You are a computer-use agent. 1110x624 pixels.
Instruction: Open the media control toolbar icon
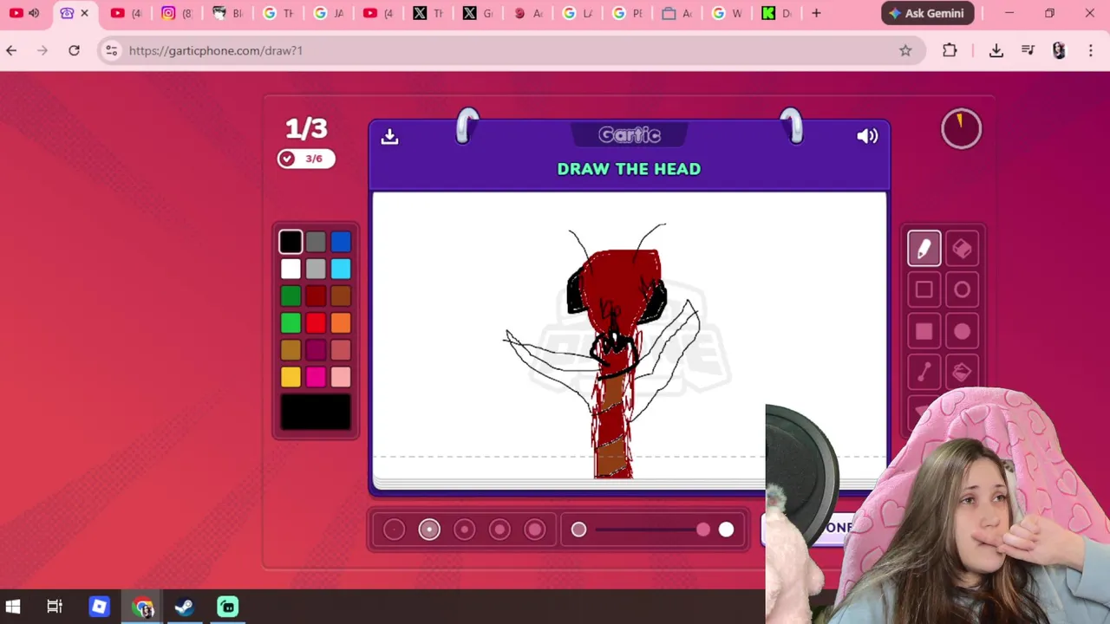click(1028, 50)
